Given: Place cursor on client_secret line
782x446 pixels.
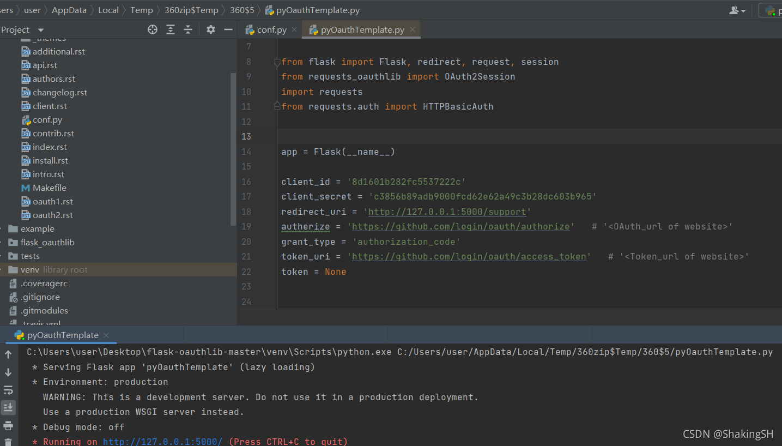Looking at the screenshot, I should tap(439, 196).
